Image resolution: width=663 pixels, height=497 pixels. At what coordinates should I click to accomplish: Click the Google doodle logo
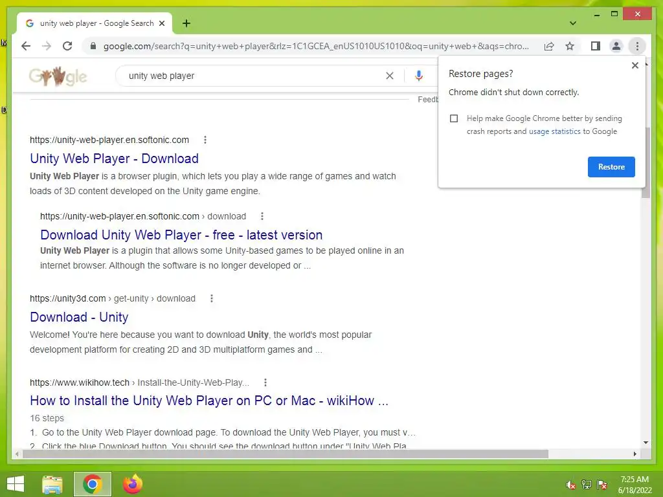pyautogui.click(x=58, y=76)
